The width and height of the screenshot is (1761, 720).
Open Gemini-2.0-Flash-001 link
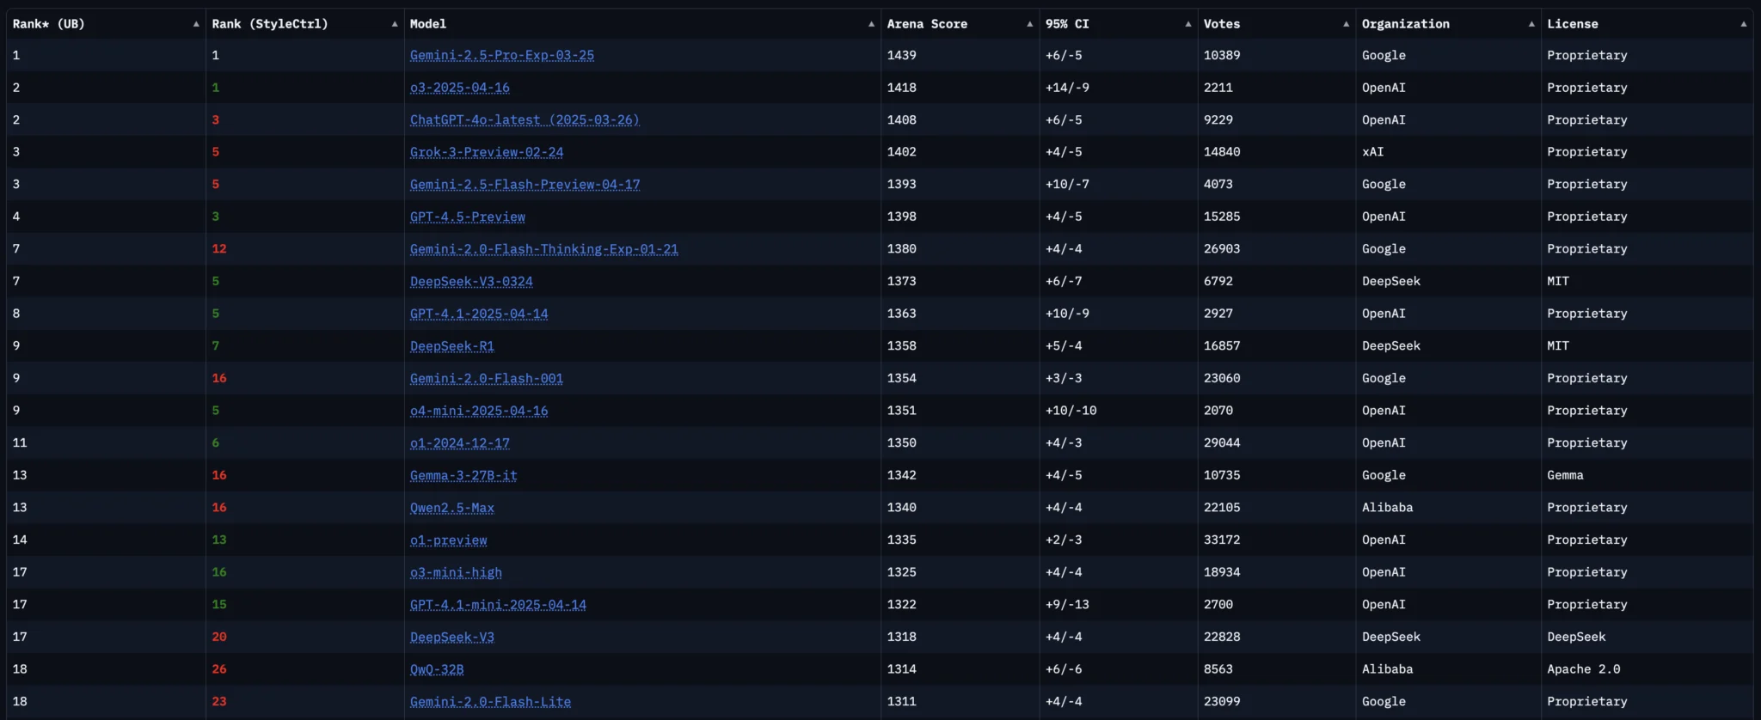487,378
